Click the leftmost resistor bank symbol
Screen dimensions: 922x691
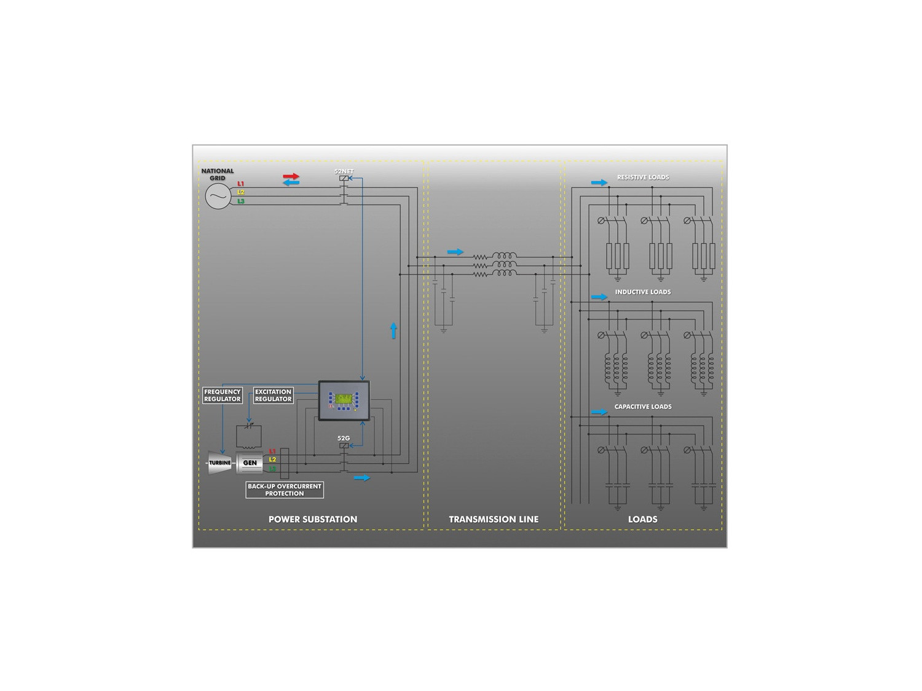[x=618, y=256]
